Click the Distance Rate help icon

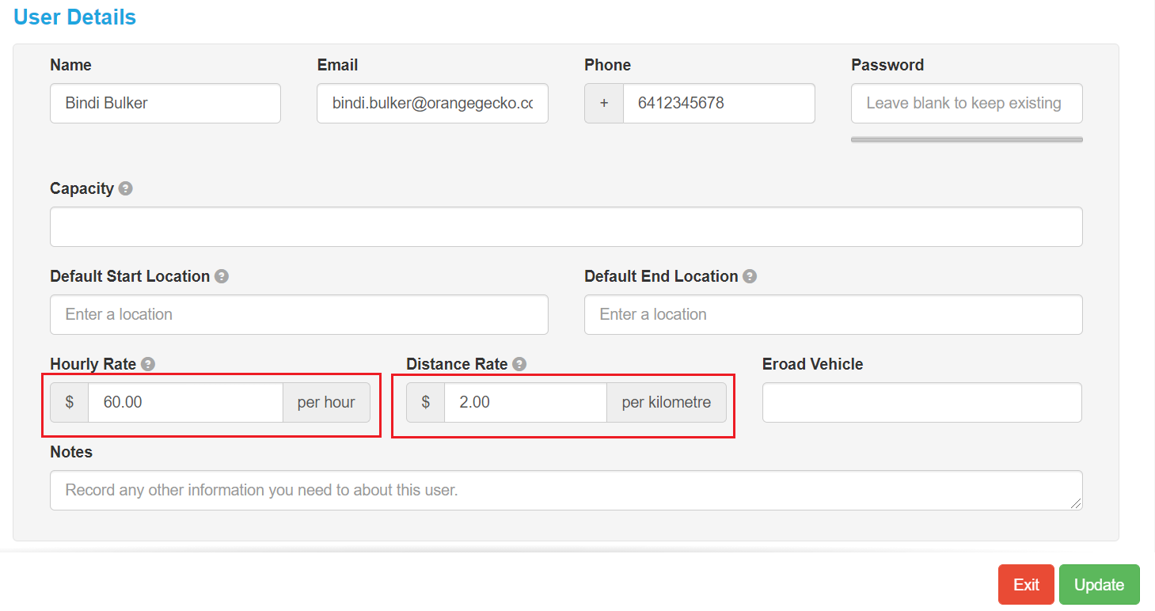pyautogui.click(x=519, y=364)
